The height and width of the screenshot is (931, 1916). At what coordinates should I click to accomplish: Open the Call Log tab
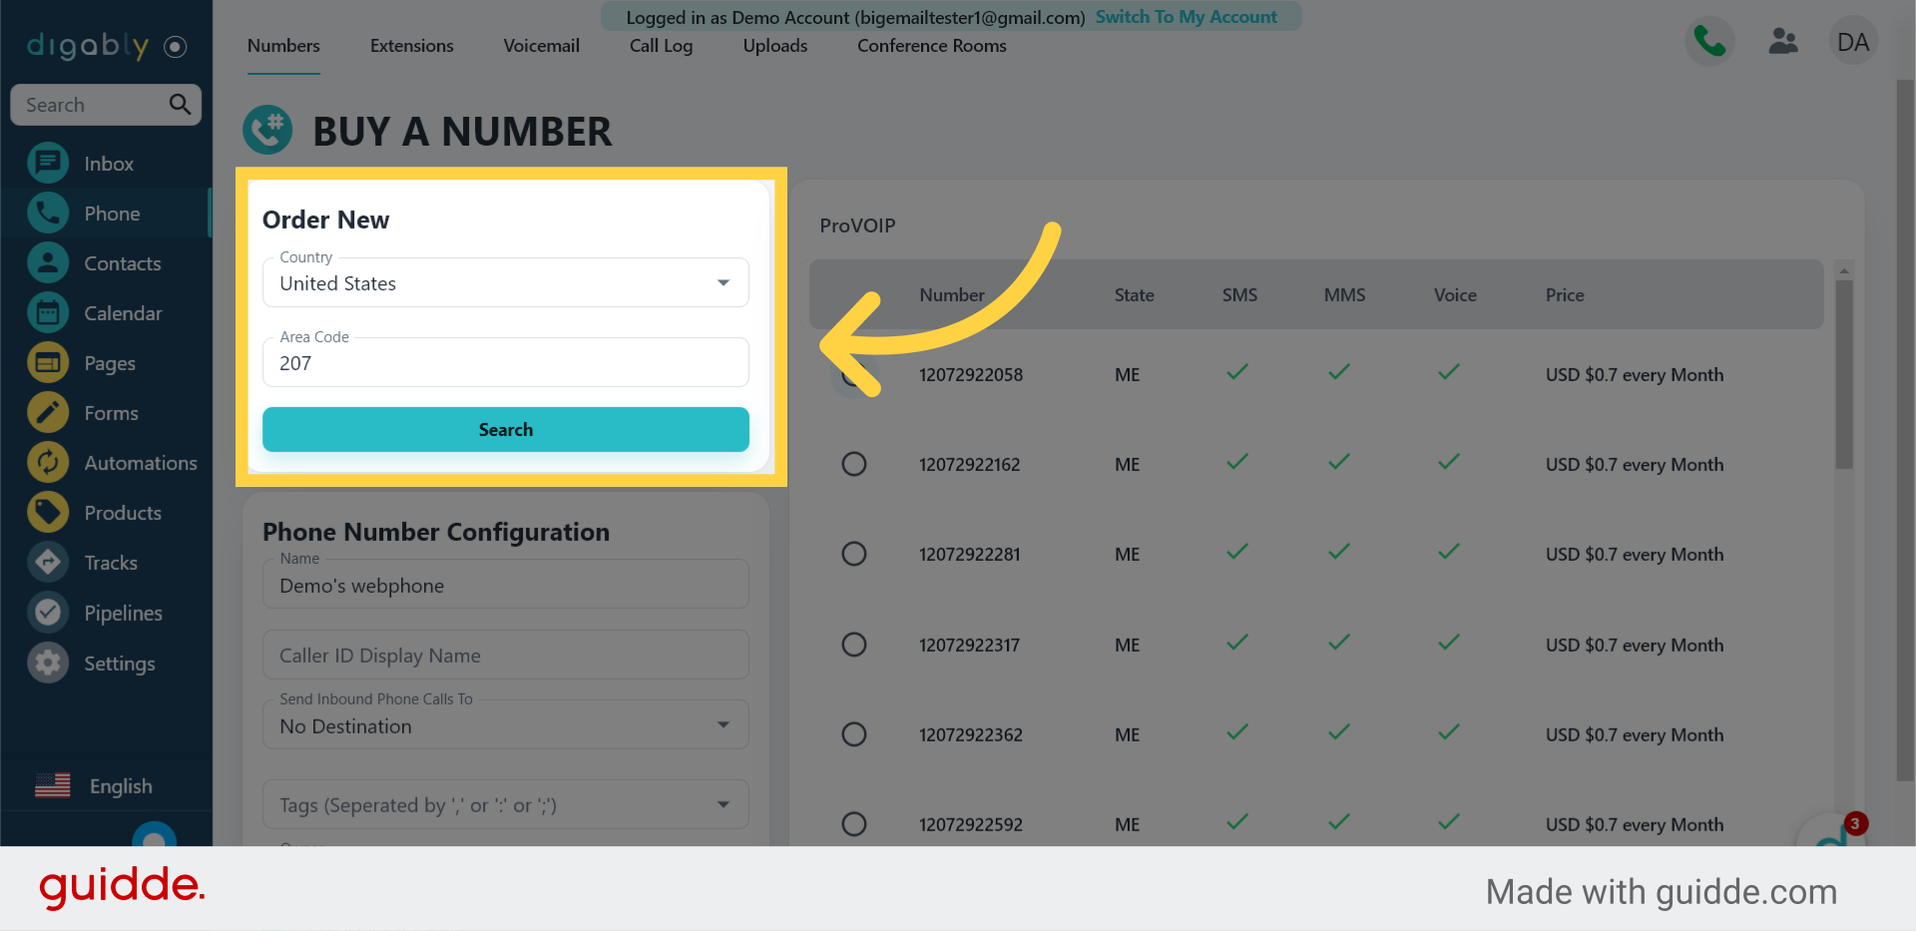click(661, 46)
